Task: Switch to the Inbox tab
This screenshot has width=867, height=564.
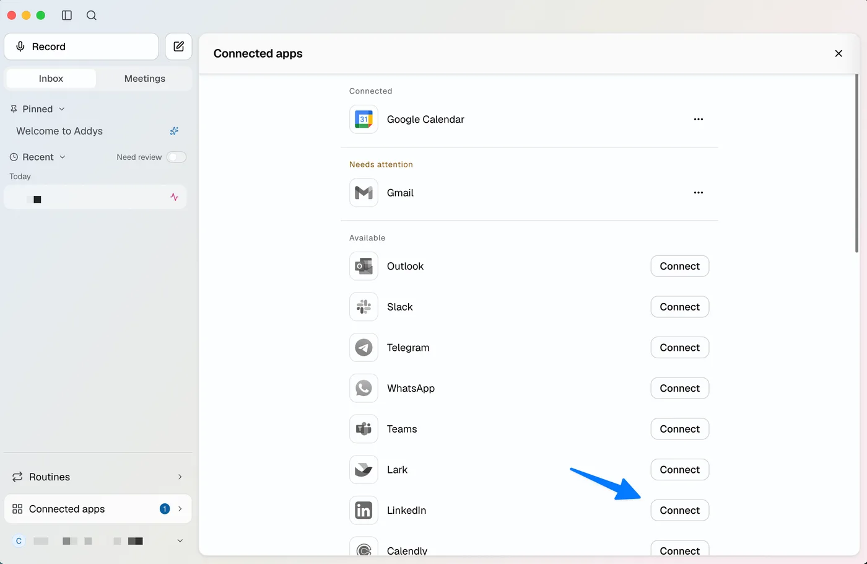Action: point(51,79)
